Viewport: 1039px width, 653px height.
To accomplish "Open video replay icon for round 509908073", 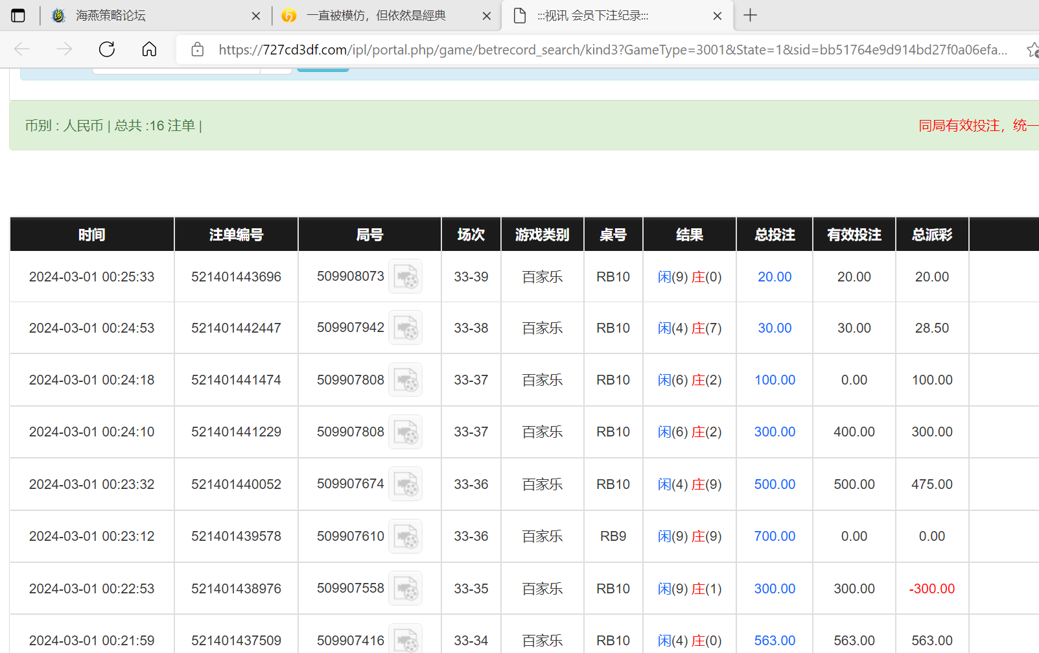I will pos(405,277).
